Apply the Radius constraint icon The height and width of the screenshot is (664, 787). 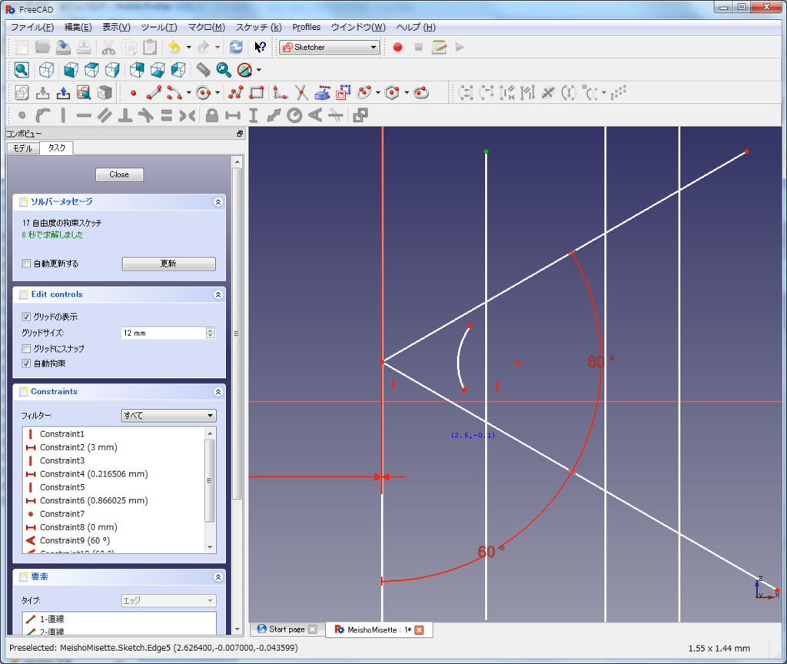point(294,116)
